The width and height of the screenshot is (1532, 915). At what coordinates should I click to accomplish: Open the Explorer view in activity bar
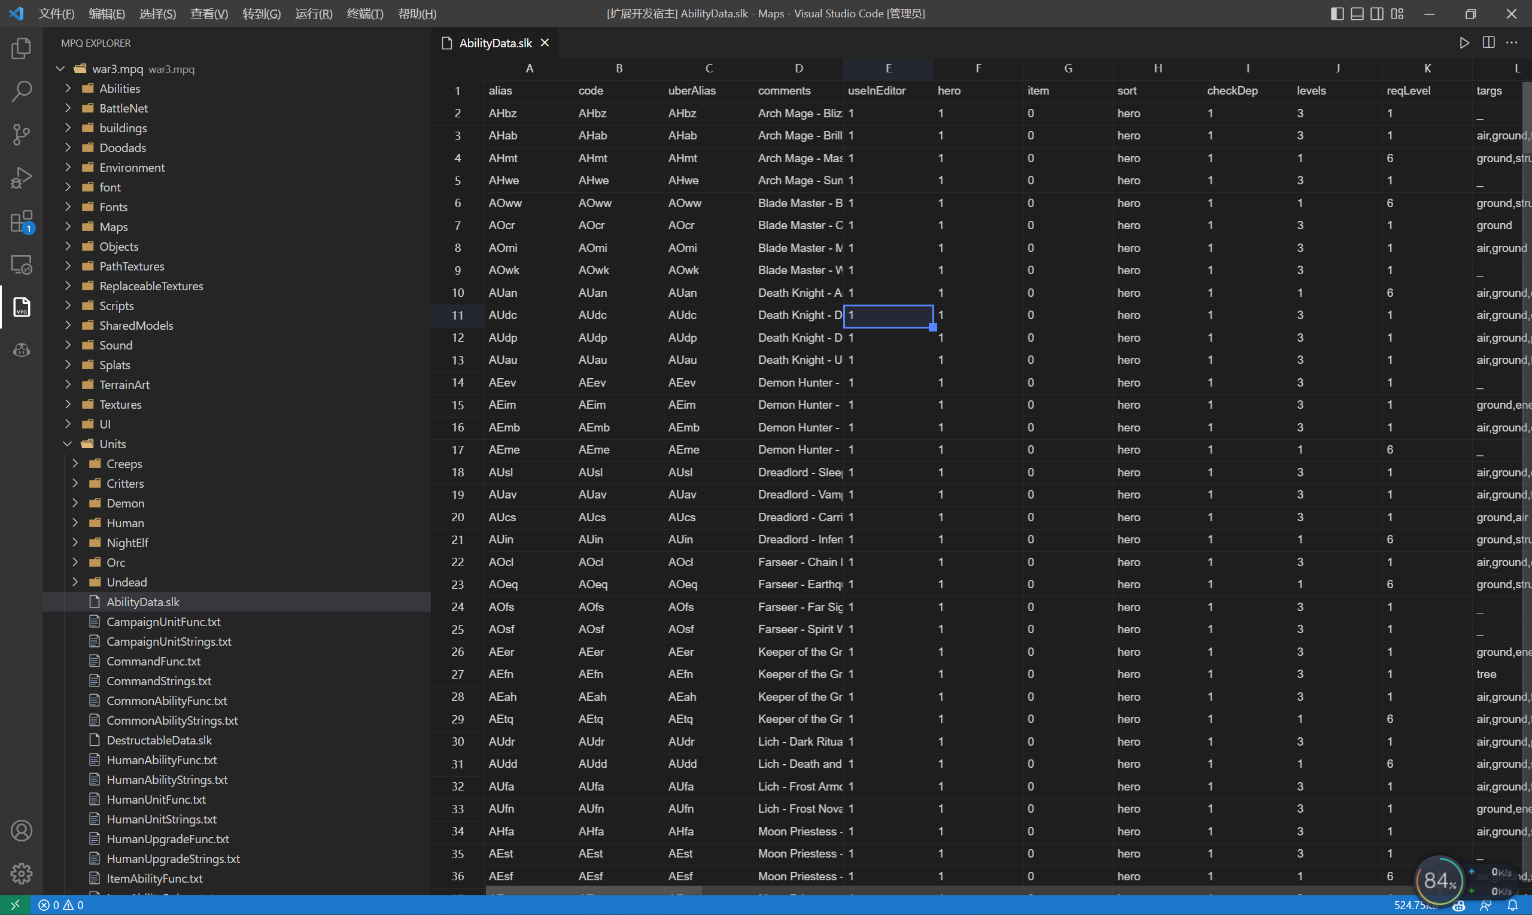22,48
